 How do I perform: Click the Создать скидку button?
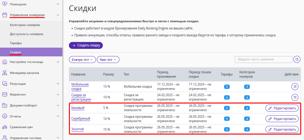[x=86, y=45]
